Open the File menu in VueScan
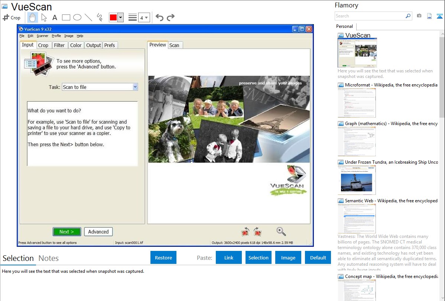Image resolution: width=445 pixels, height=301 pixels. pos(22,36)
